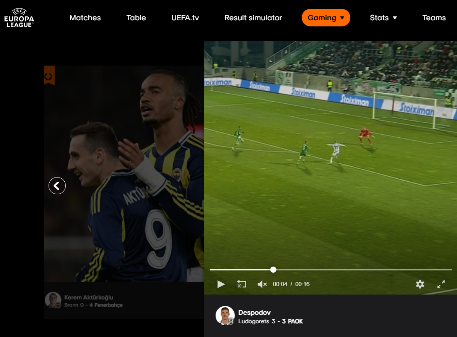
Task: Open video settings gear
Action: point(420,284)
